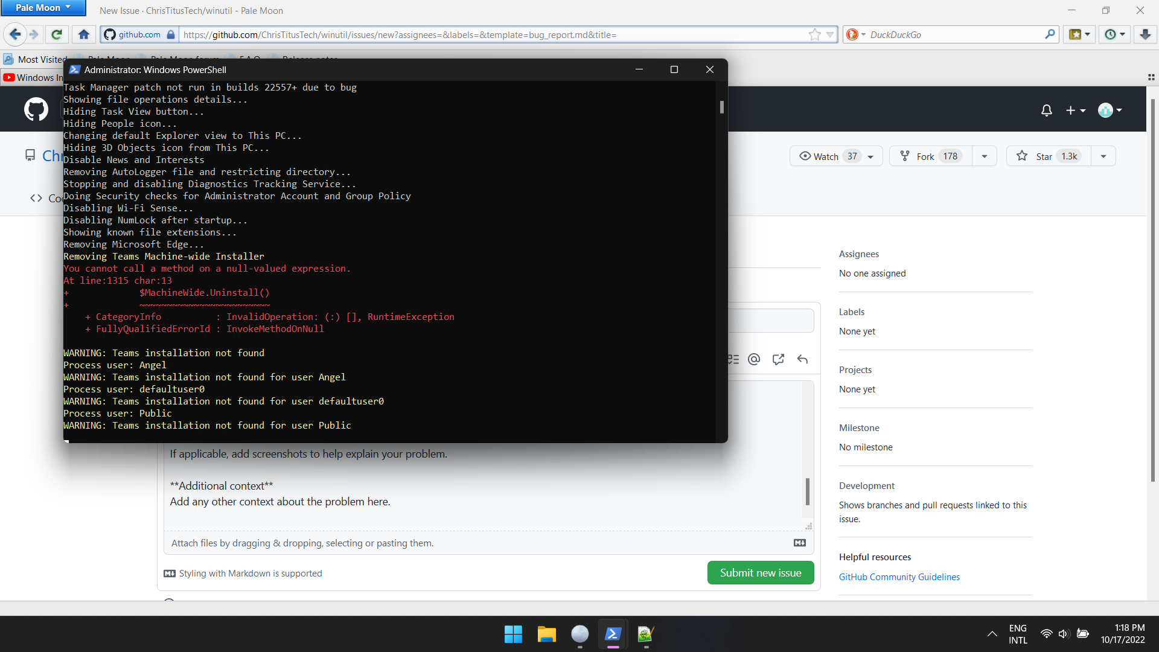Switch to Pale Moon in taskbar
This screenshot has height=652, width=1159.
(579, 634)
